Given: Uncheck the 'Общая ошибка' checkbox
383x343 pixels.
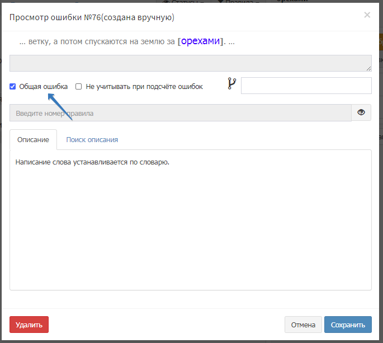Looking at the screenshot, I should click(13, 87).
